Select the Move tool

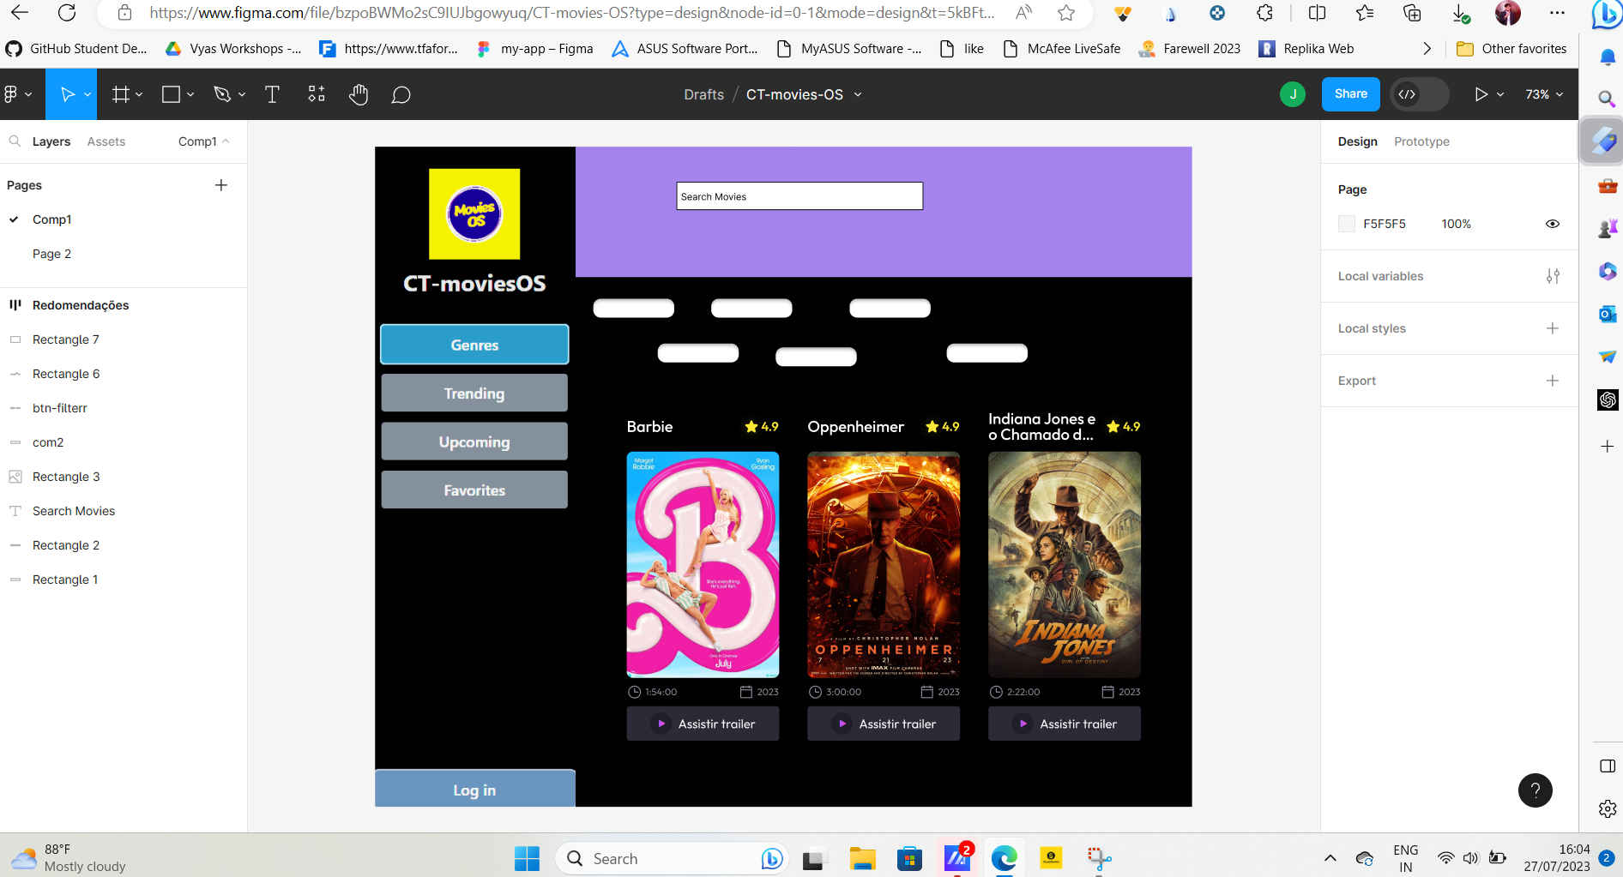[66, 94]
